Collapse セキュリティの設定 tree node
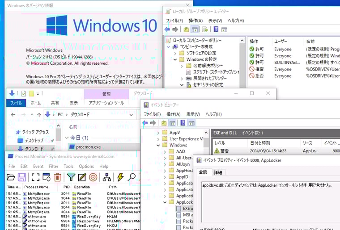 [182, 85]
